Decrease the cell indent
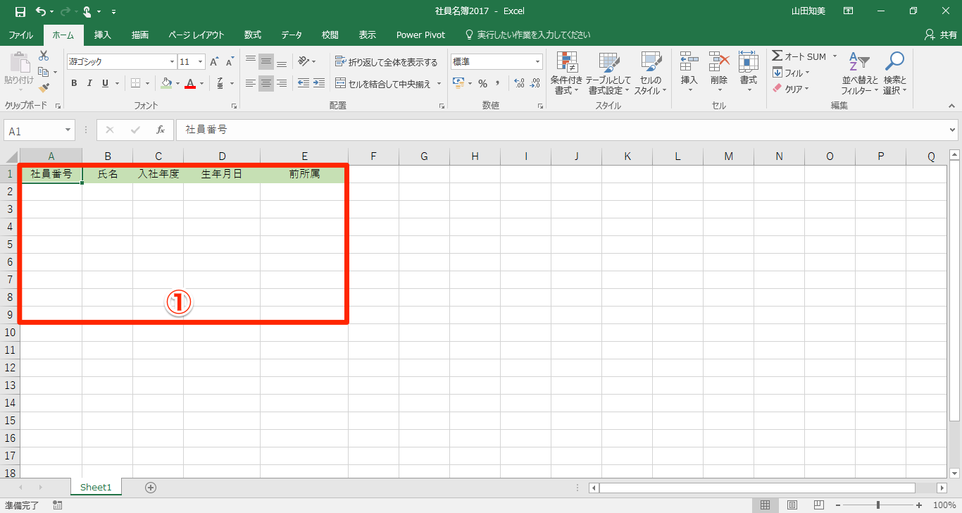This screenshot has width=962, height=513. 303,83
